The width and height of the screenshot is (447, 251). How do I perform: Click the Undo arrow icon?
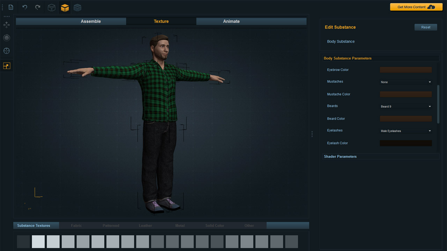tap(25, 7)
